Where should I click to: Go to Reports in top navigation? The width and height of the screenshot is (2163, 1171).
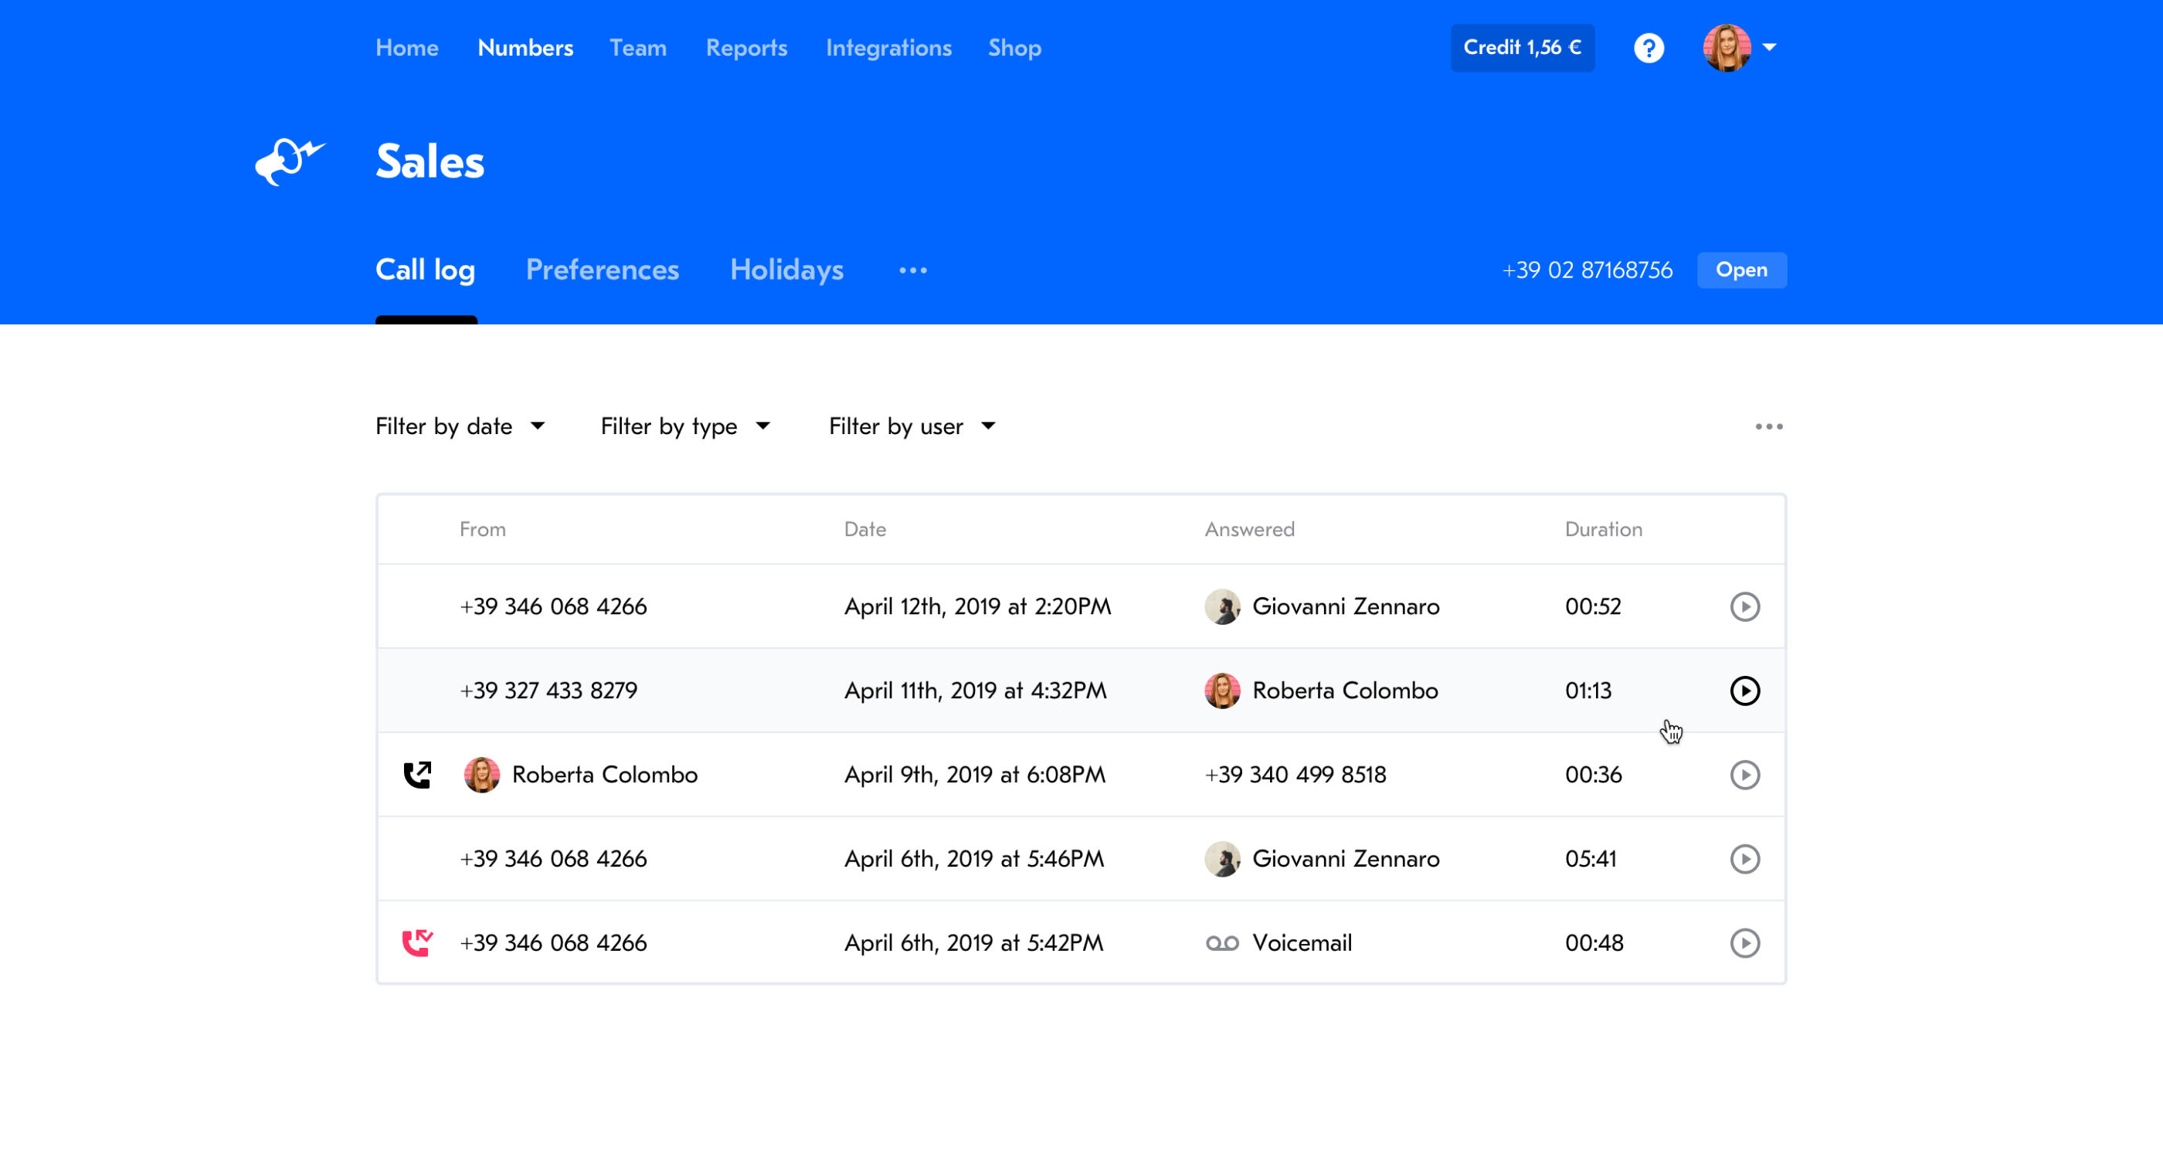coord(745,48)
